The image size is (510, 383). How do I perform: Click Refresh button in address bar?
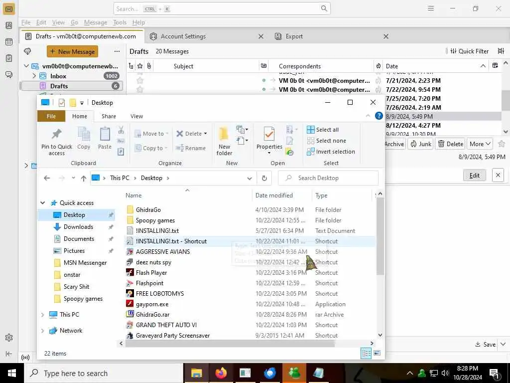coord(264,178)
